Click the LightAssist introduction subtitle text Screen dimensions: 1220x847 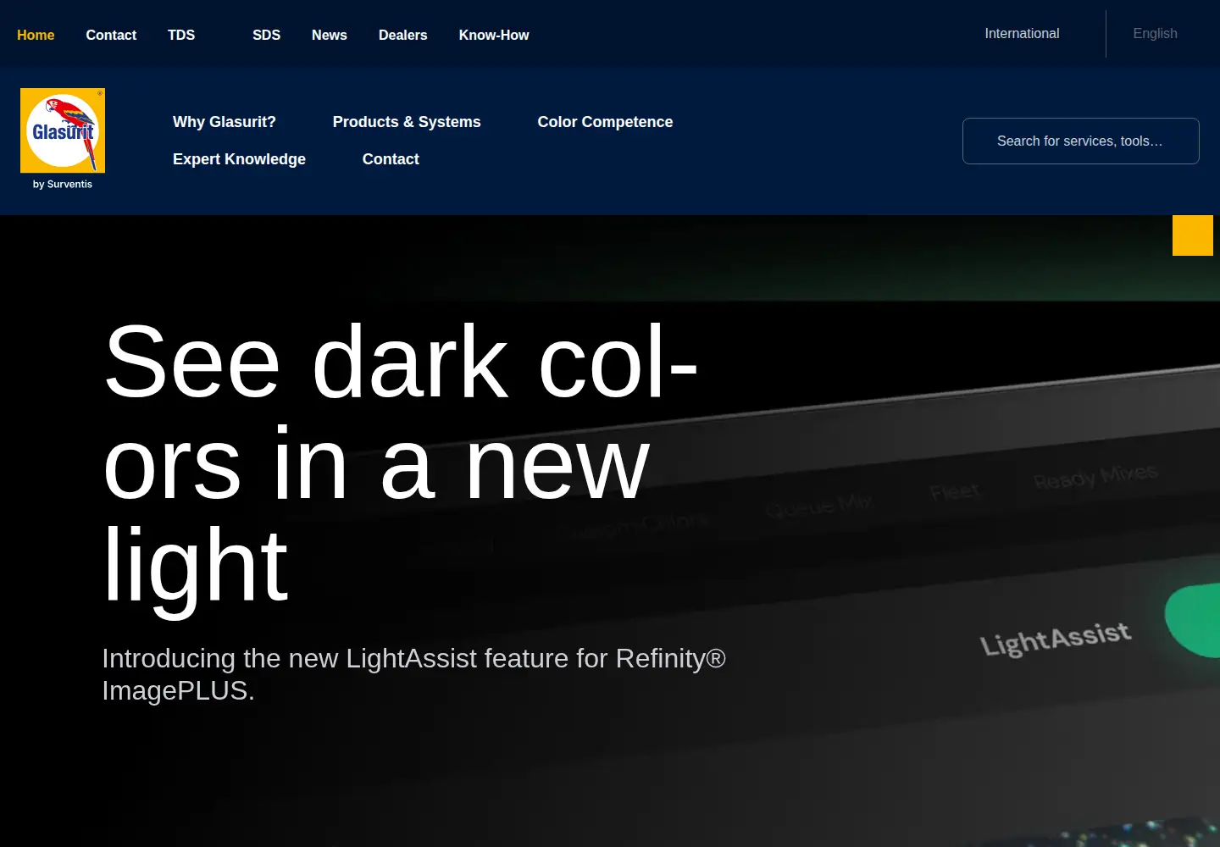[x=413, y=674]
